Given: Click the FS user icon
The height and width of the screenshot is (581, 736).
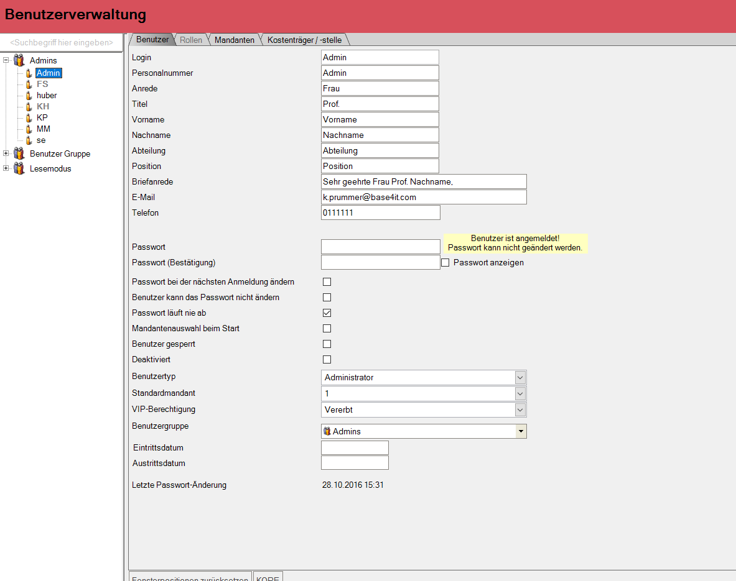Looking at the screenshot, I should [29, 85].
